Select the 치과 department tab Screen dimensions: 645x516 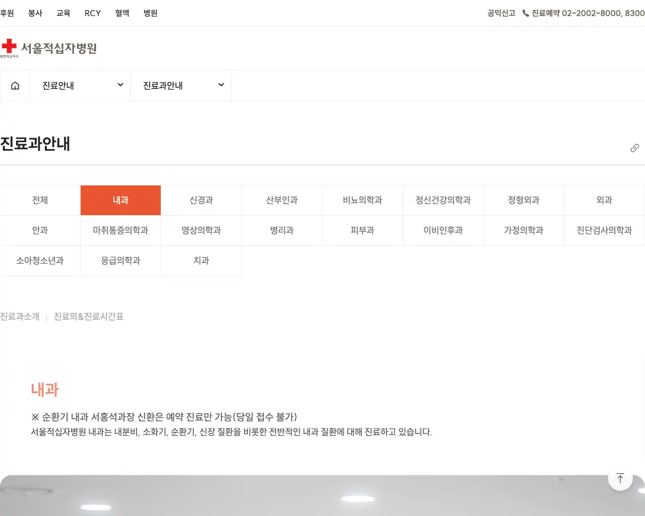pyautogui.click(x=201, y=261)
